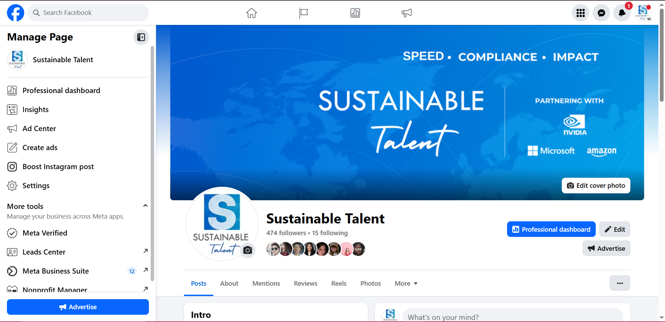The image size is (665, 322).
Task: Click the Nonprofit Manager external arrow icon
Action: click(x=145, y=289)
